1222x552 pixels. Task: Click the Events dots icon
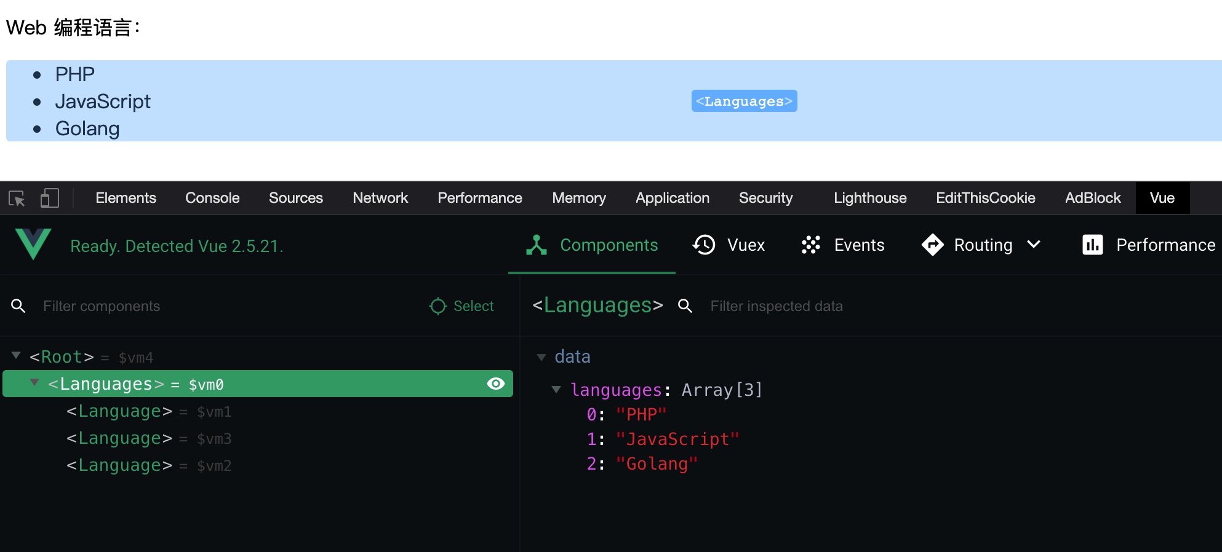811,245
